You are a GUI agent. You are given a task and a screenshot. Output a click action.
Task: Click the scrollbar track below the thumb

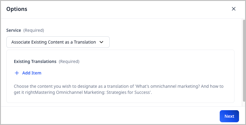(244, 104)
